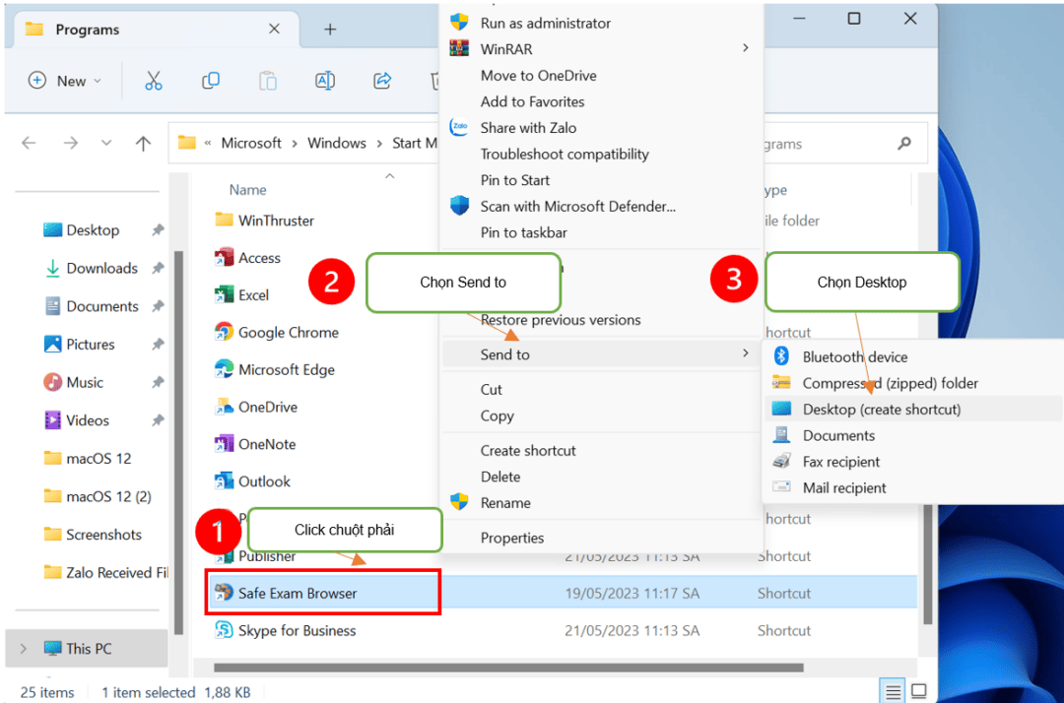Select the Cut icon in the toolbar

(x=153, y=81)
